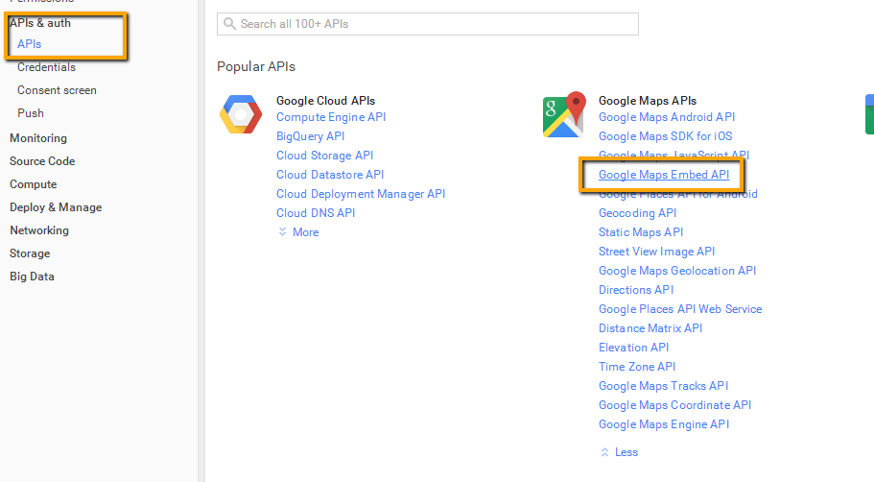Click the Google Cloud APIs heading
This screenshot has width=874, height=482.
click(325, 101)
